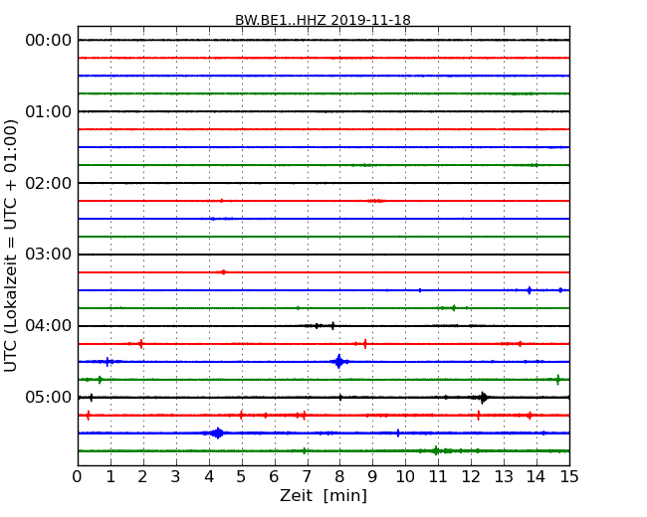This screenshot has height=517, width=647.
Task: Click the green spike near minute 14.6 before 05:00
Action: (x=557, y=379)
